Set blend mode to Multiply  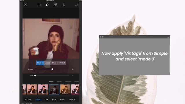tap(59, 81)
